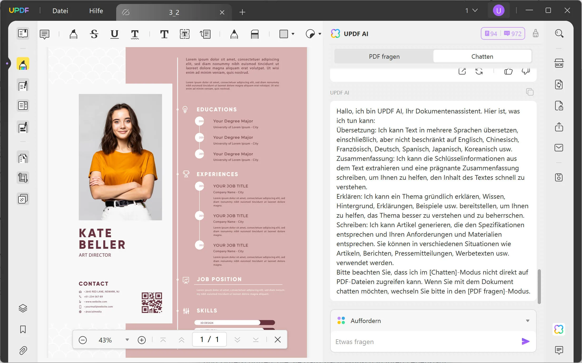Select the strikethrough text tool
Viewport: 582px width, 363px height.
pos(94,34)
